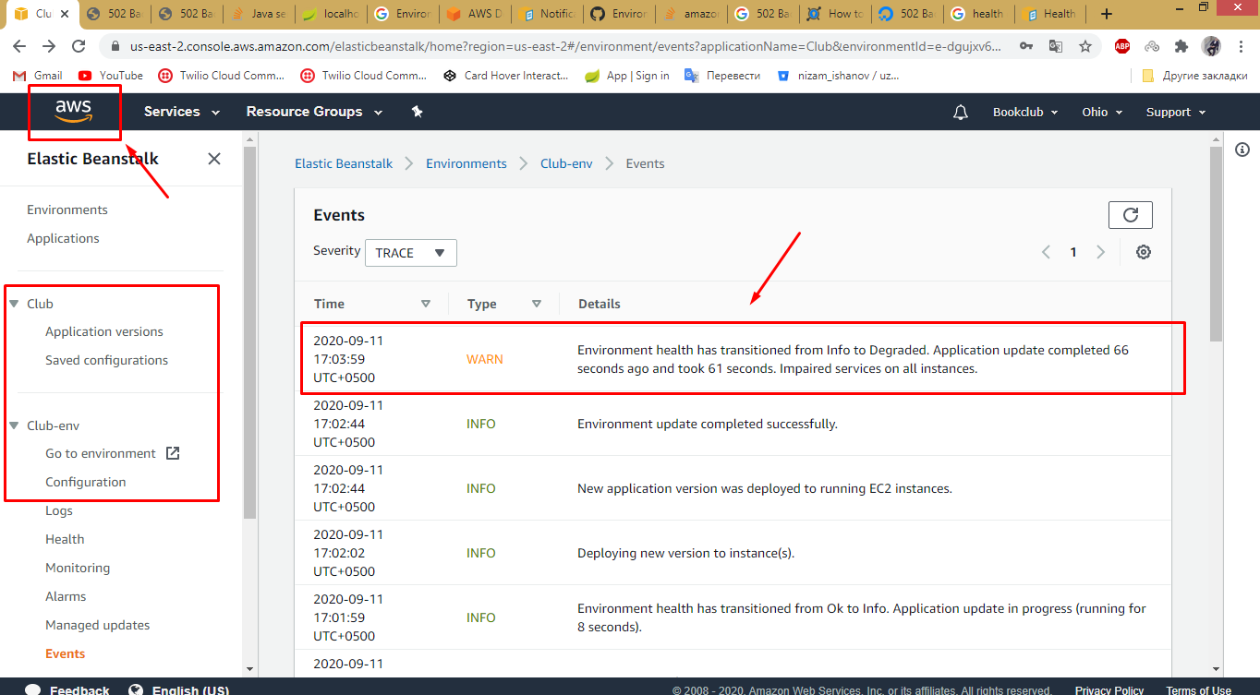Open Events table settings gear
The height and width of the screenshot is (695, 1260).
click(1144, 252)
